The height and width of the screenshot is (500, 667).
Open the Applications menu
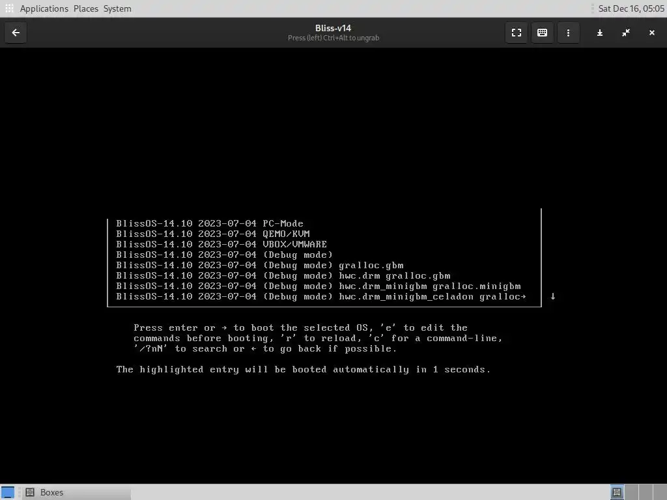(44, 8)
